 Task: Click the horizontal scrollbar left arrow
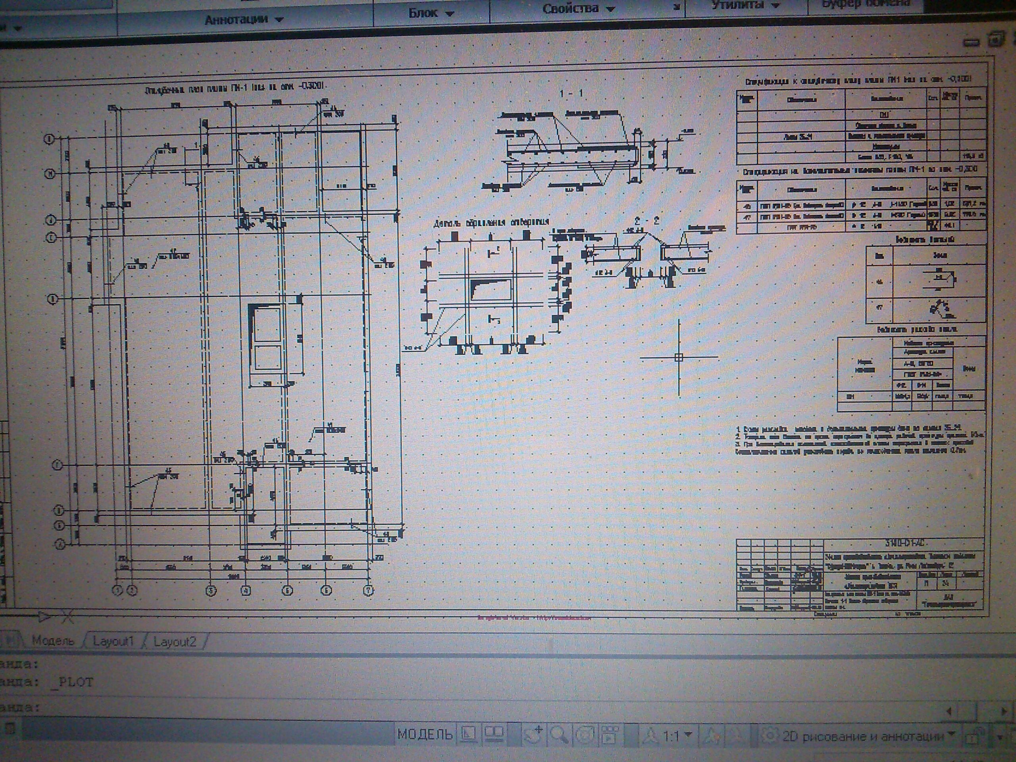pyautogui.click(x=949, y=712)
